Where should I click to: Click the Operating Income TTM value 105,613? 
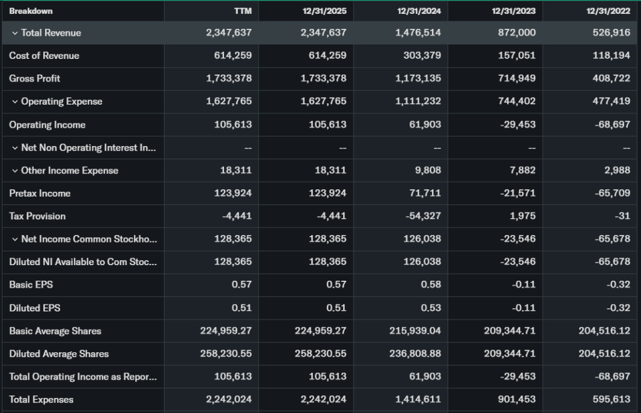(x=233, y=125)
